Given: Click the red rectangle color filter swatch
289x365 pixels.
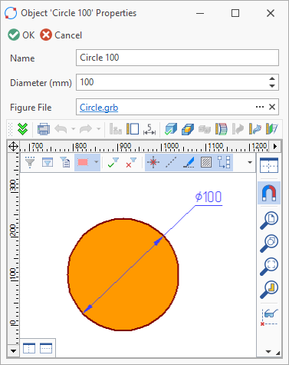Looking at the screenshot, I should [83, 162].
